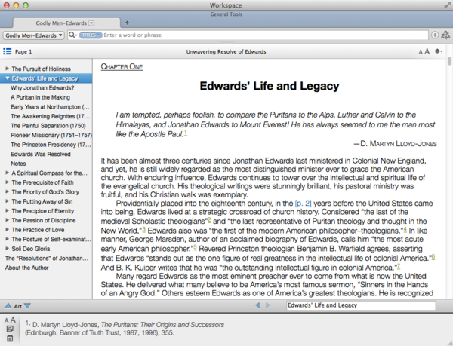Follow footnote 2 after Scholastic theologians
453x346 pixels.
coord(209,220)
